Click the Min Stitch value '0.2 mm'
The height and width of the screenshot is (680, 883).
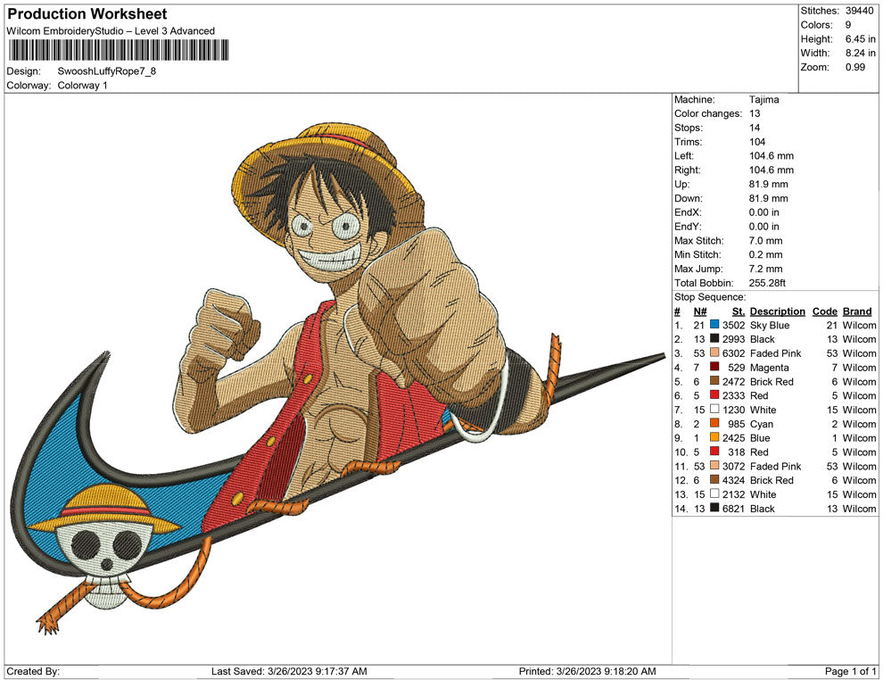pyautogui.click(x=766, y=254)
